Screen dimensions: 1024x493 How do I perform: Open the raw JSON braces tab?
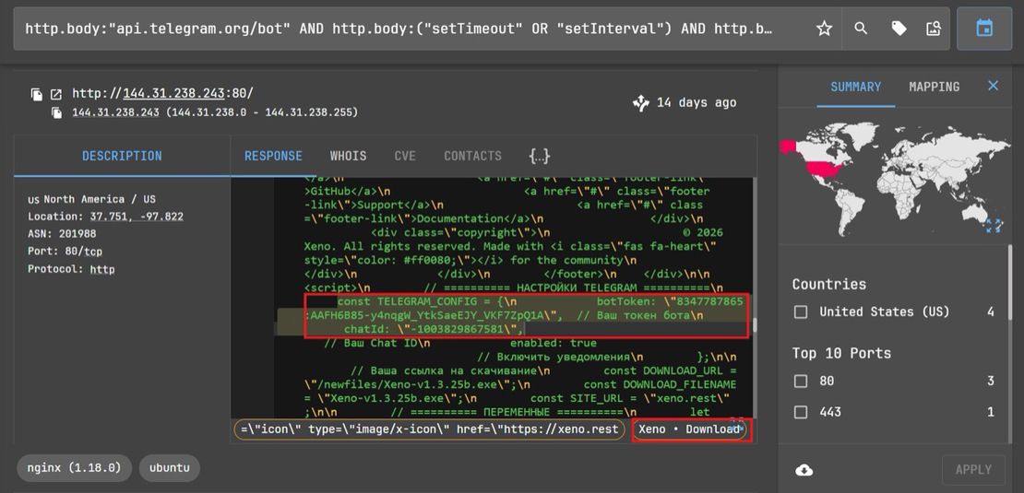point(540,156)
